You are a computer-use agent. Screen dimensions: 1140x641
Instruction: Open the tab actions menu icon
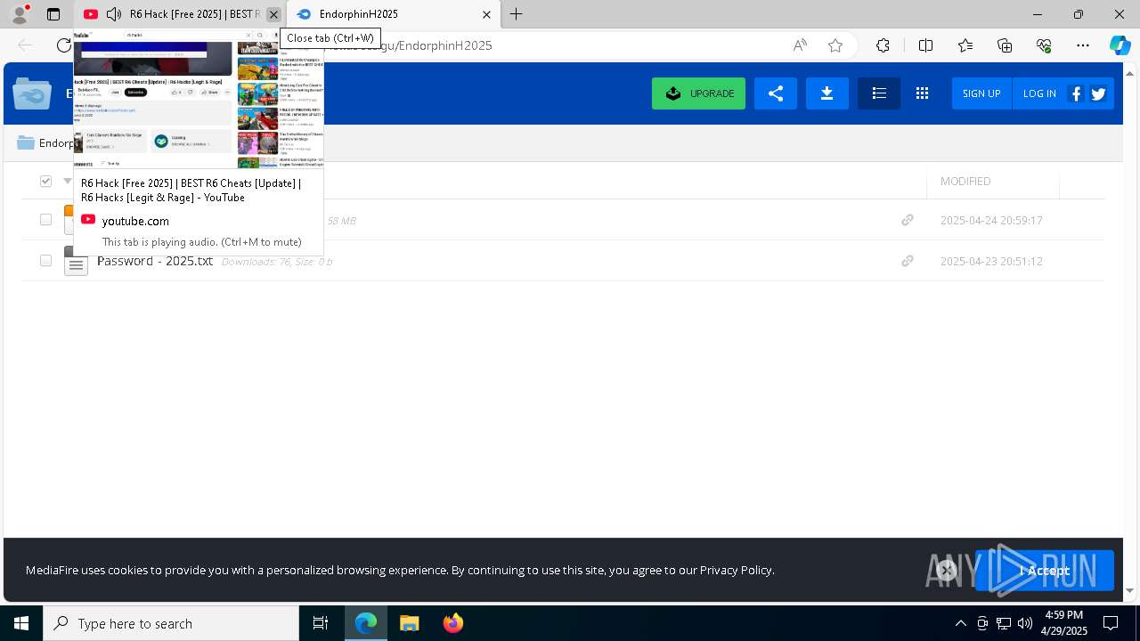[53, 14]
